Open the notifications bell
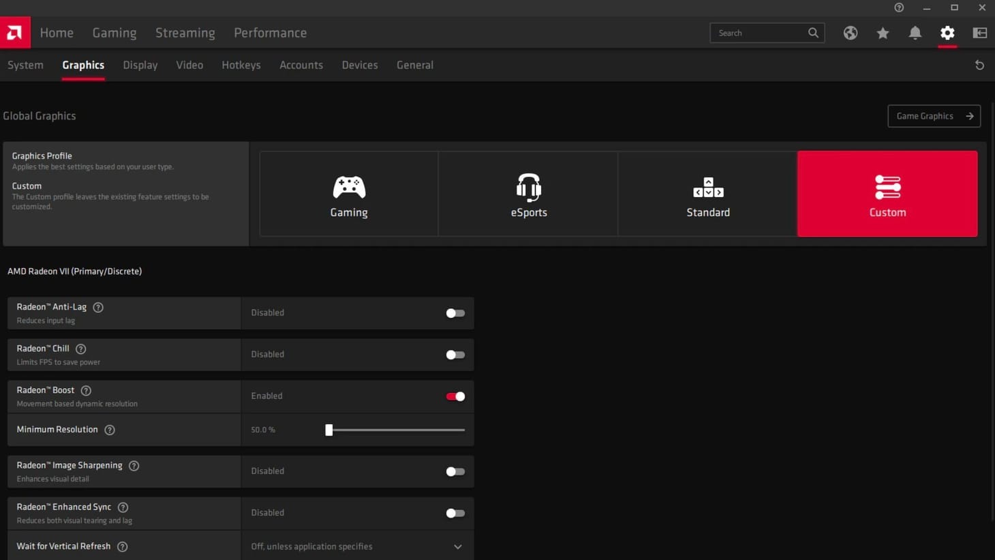The image size is (995, 560). coord(915,33)
